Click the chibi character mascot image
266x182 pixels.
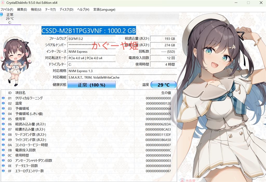pos(16,62)
